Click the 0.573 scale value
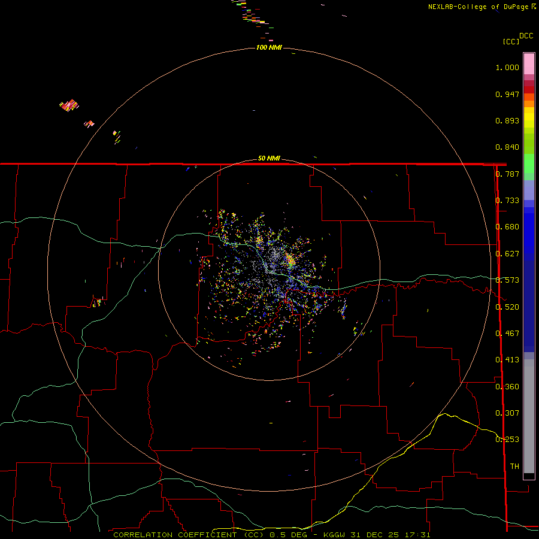The width and height of the screenshot is (539, 539). pos(507,280)
